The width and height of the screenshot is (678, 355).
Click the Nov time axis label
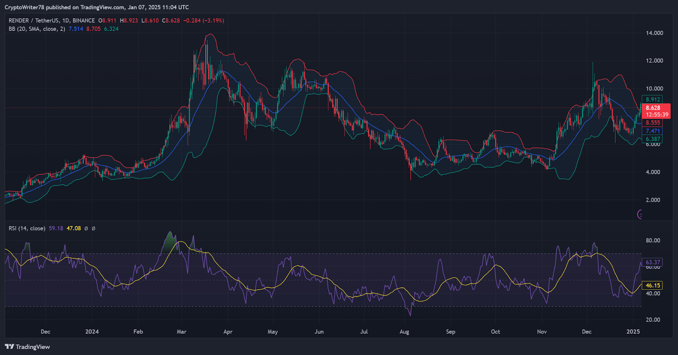click(542, 332)
